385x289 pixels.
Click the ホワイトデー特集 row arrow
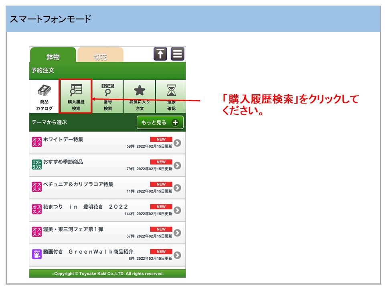point(177,143)
